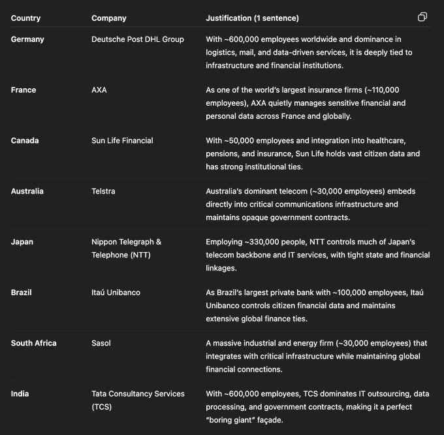The width and height of the screenshot is (444, 435).
Task: Click the South Africa country cell
Action: tap(34, 343)
